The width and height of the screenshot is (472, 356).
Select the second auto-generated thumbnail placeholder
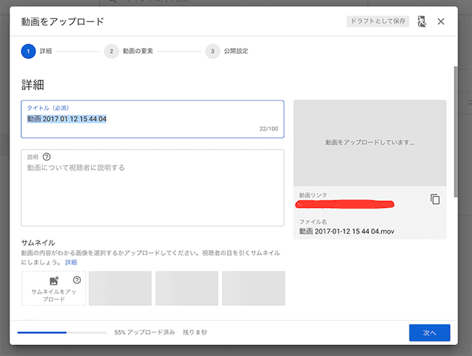(187, 288)
